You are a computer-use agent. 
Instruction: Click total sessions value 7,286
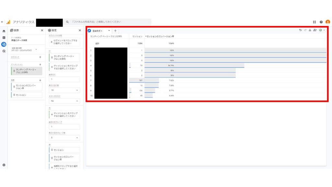click(x=140, y=44)
